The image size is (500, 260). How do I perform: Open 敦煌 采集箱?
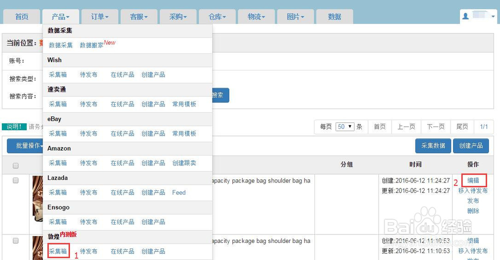[57, 251]
